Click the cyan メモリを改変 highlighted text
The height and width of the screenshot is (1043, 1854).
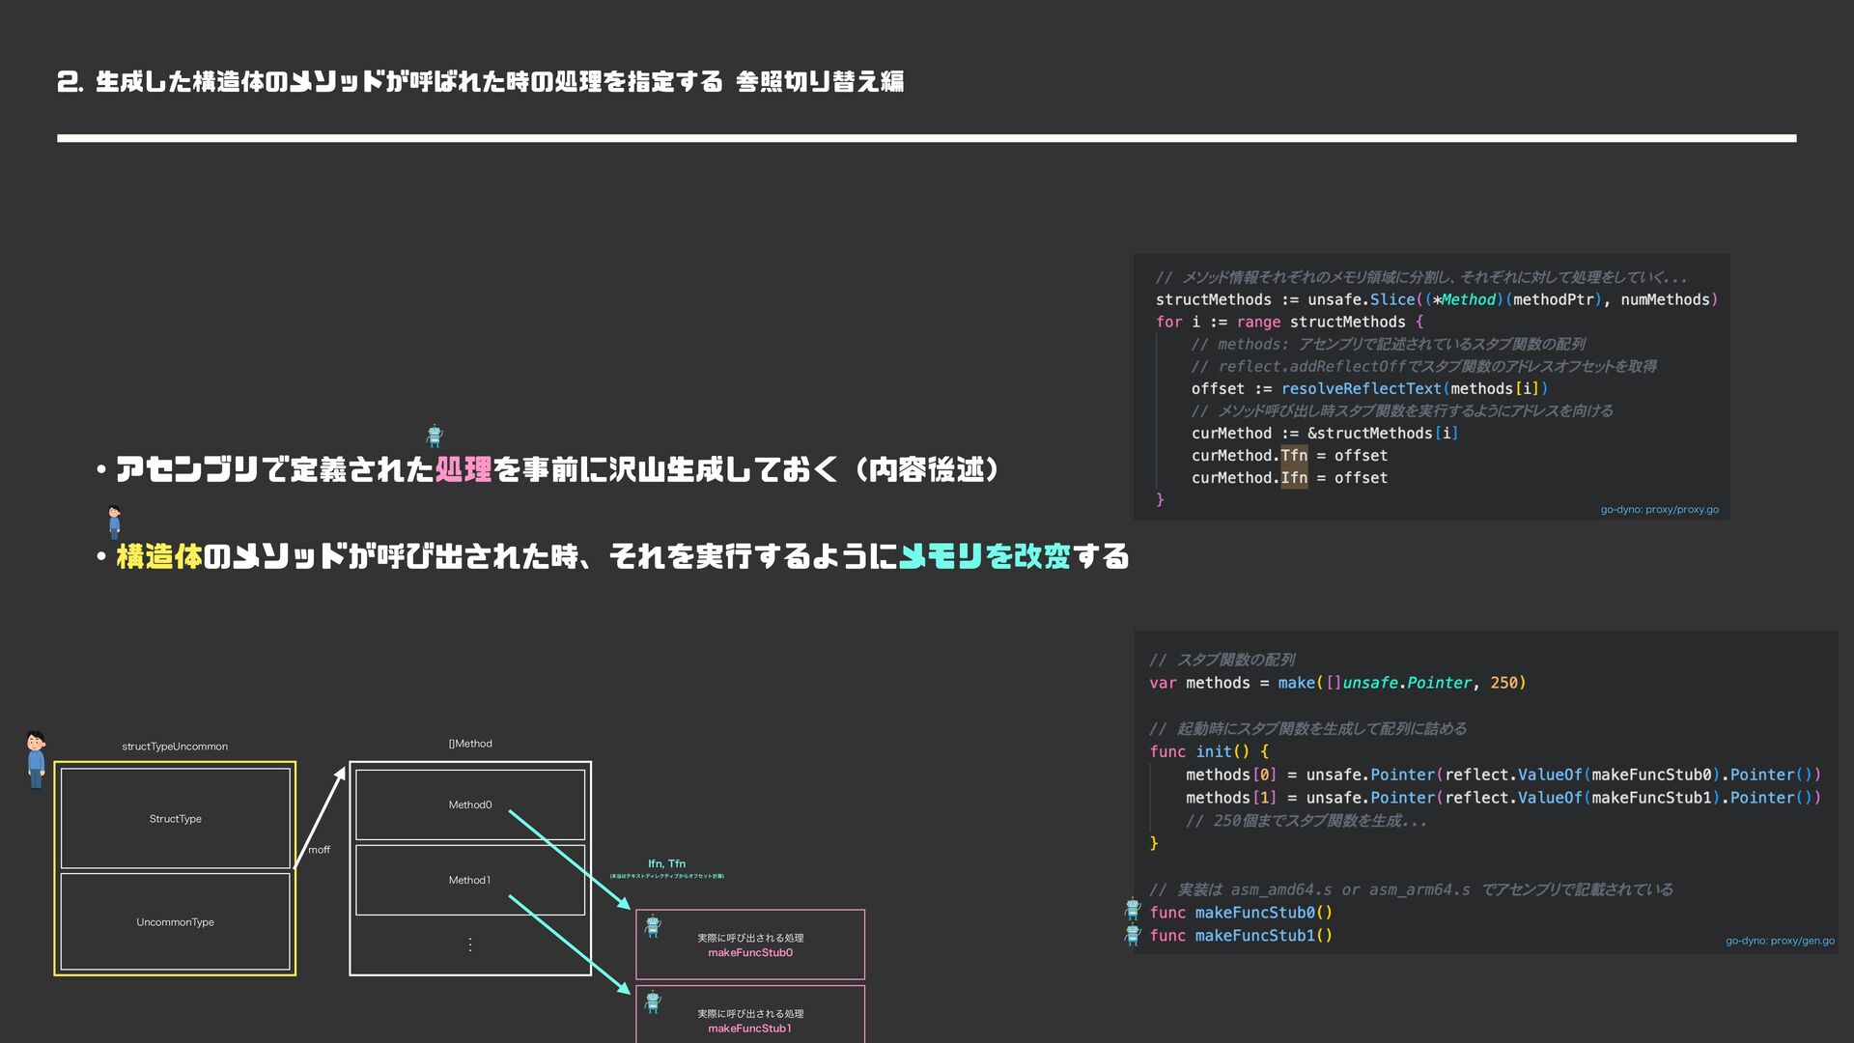pyautogui.click(x=984, y=557)
